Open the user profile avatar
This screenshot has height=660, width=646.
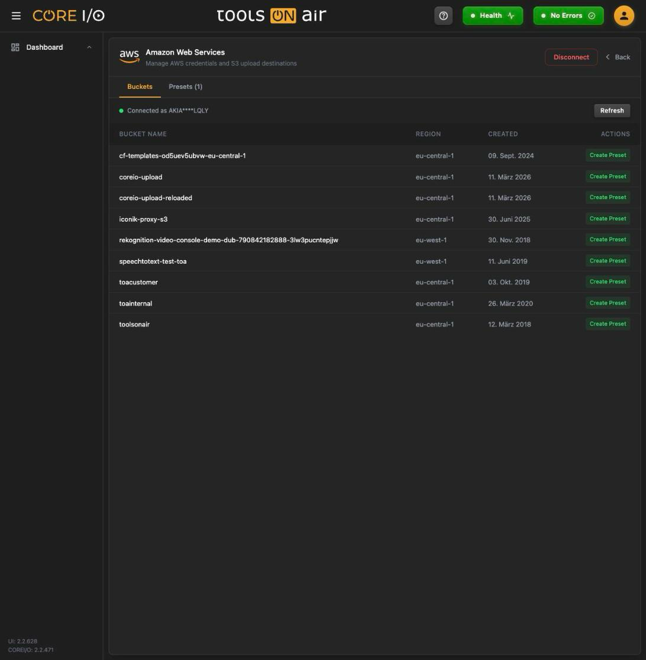(x=624, y=15)
